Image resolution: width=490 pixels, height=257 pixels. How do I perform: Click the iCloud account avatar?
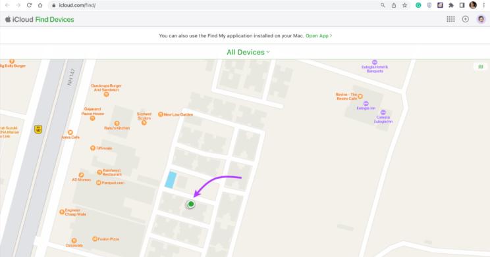pyautogui.click(x=481, y=19)
